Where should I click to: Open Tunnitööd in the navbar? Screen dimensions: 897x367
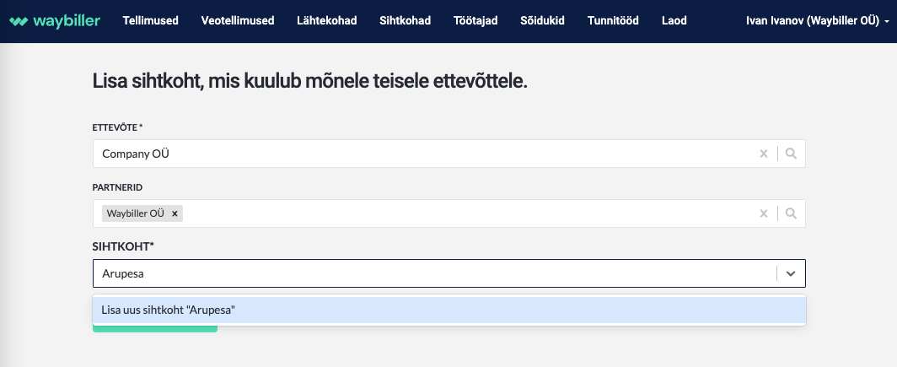click(613, 20)
